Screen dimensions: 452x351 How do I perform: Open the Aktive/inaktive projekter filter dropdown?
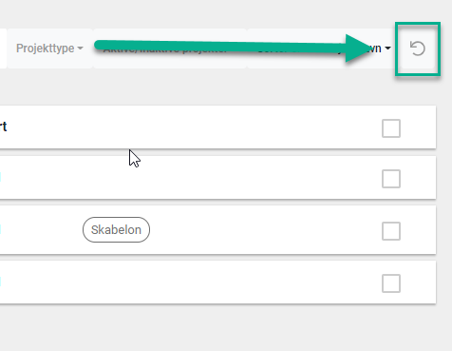[170, 49]
